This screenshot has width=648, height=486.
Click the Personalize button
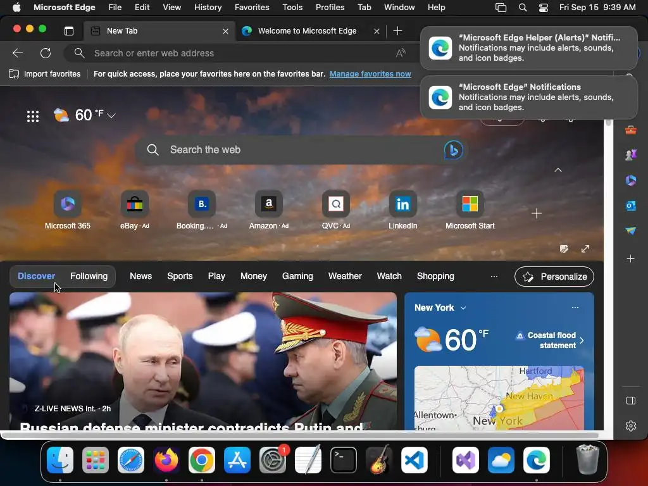[x=554, y=277]
